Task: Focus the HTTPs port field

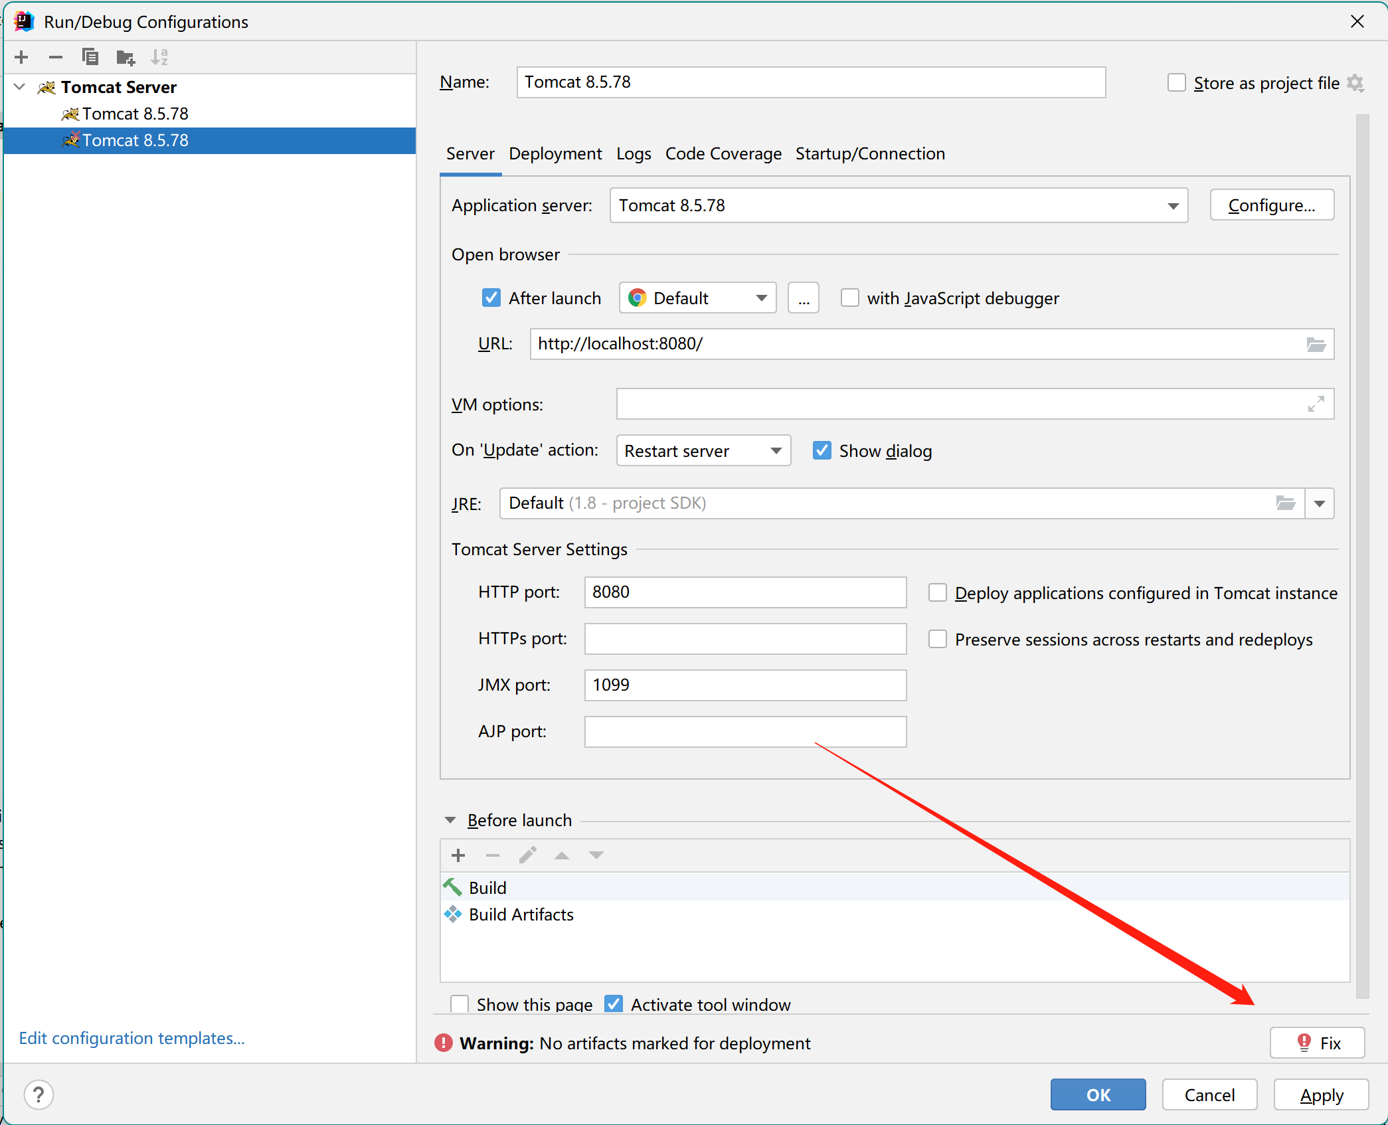Action: click(x=745, y=639)
